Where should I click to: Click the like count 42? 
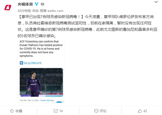(145, 111)
